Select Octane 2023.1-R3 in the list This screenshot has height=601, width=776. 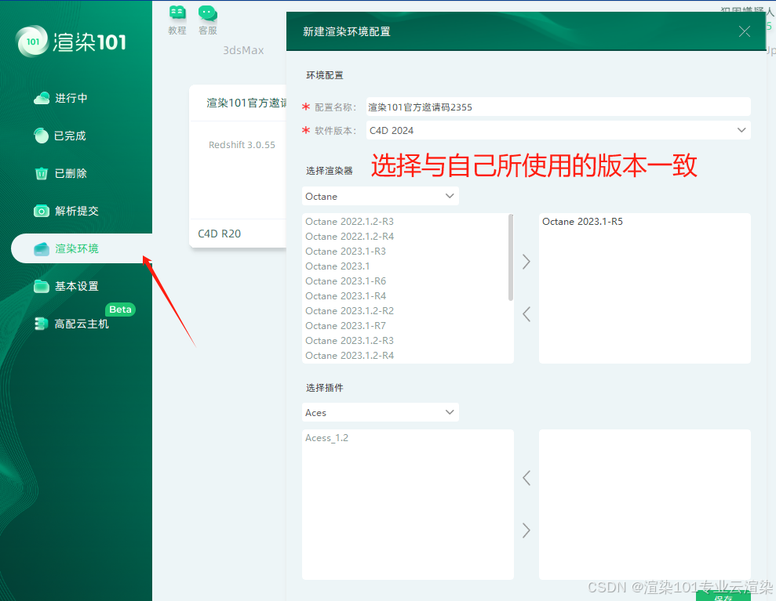[345, 251]
